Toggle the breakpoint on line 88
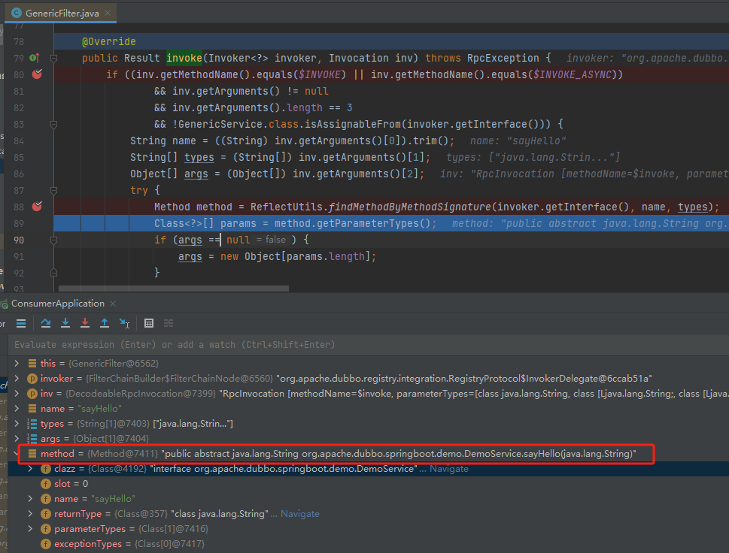 click(x=37, y=207)
